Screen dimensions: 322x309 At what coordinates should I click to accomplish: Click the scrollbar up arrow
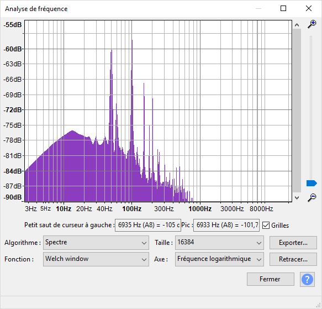[x=297, y=25]
